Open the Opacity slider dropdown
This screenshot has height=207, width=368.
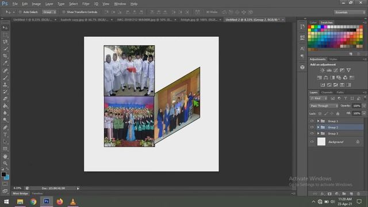[x=364, y=106]
